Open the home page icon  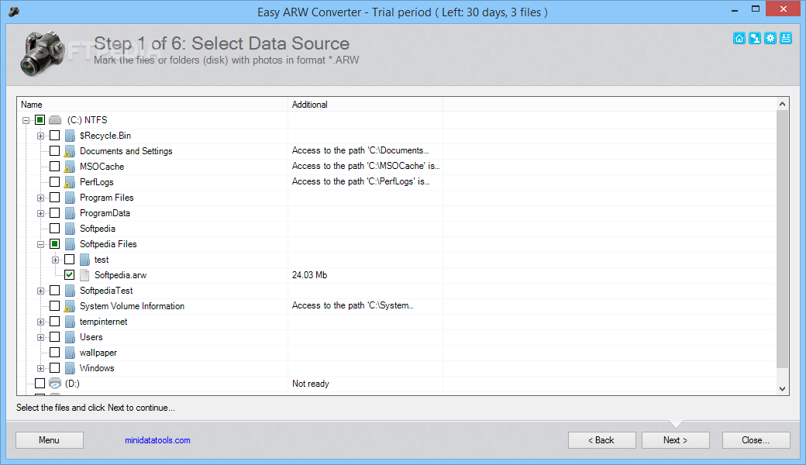click(x=739, y=38)
